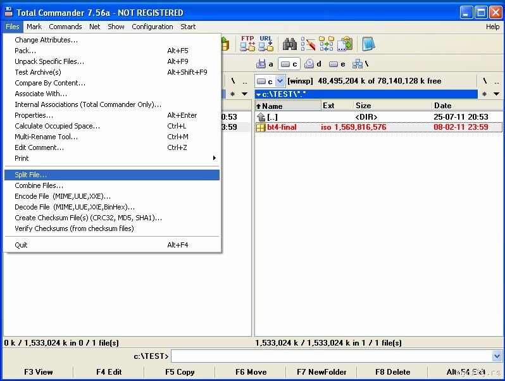The image size is (505, 381).
Task: Open file search with binoculars icon
Action: click(290, 44)
